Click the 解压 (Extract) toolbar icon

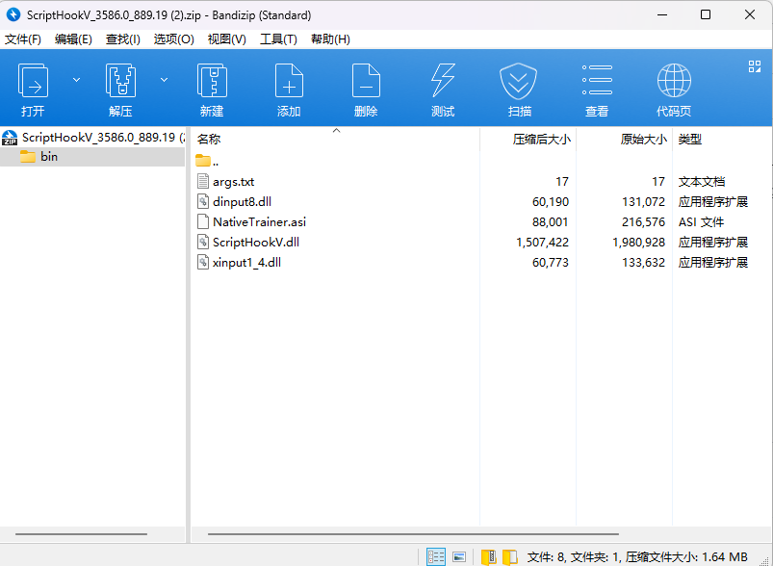120,80
